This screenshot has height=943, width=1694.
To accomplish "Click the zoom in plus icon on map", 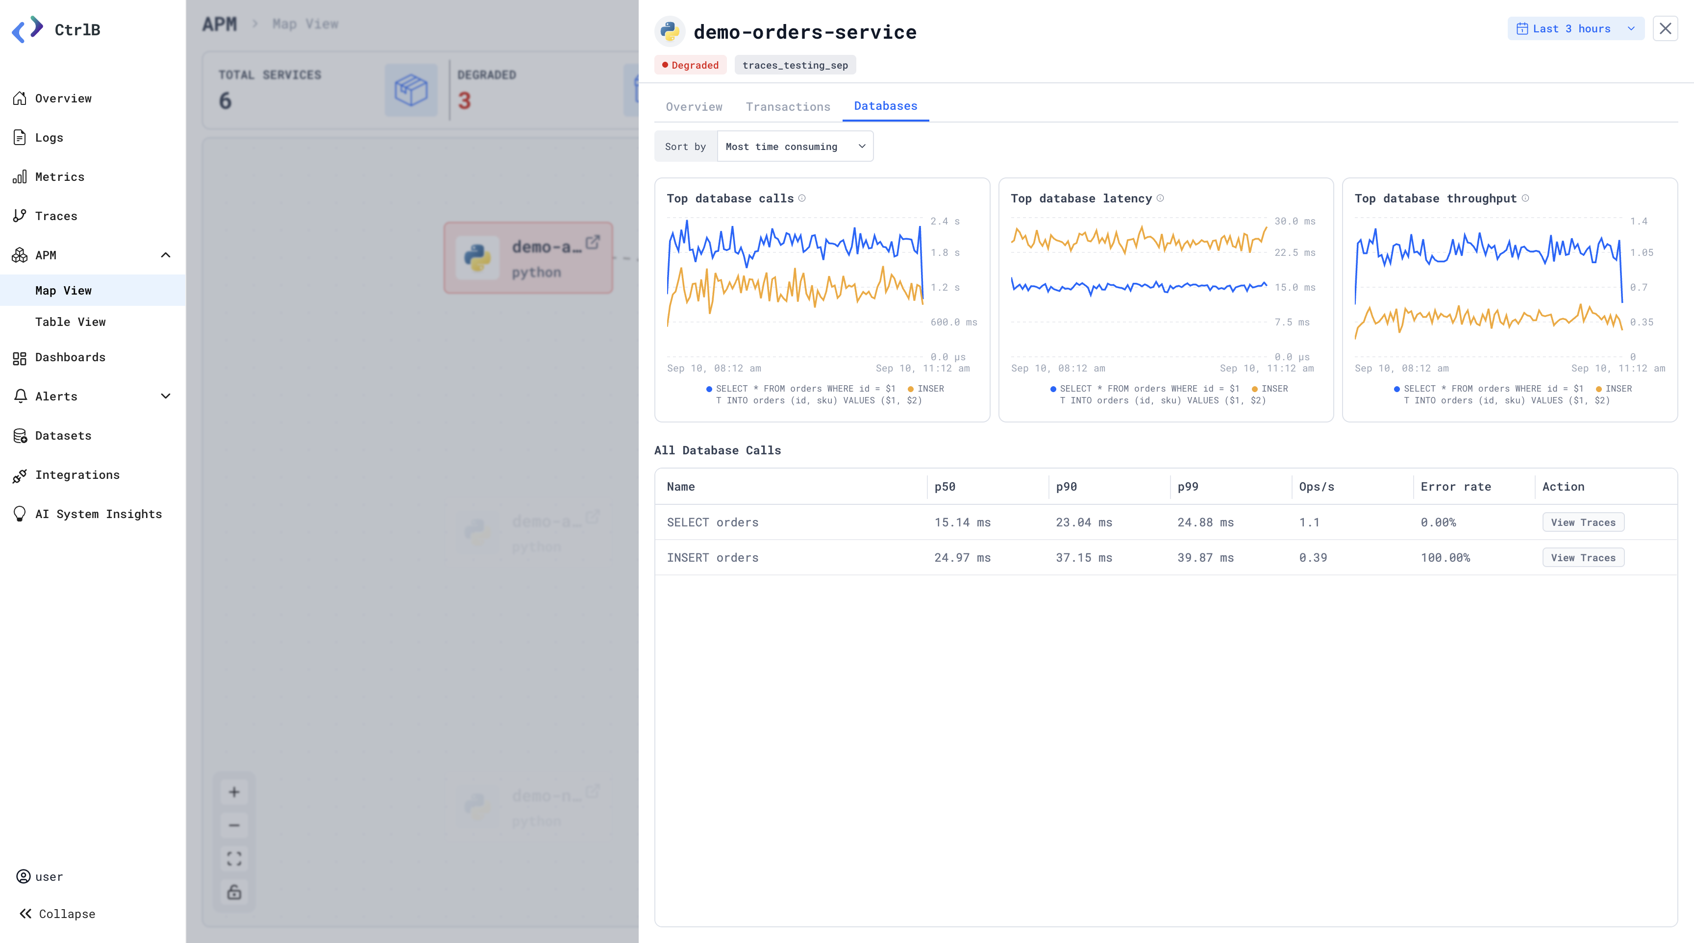I will [234, 792].
